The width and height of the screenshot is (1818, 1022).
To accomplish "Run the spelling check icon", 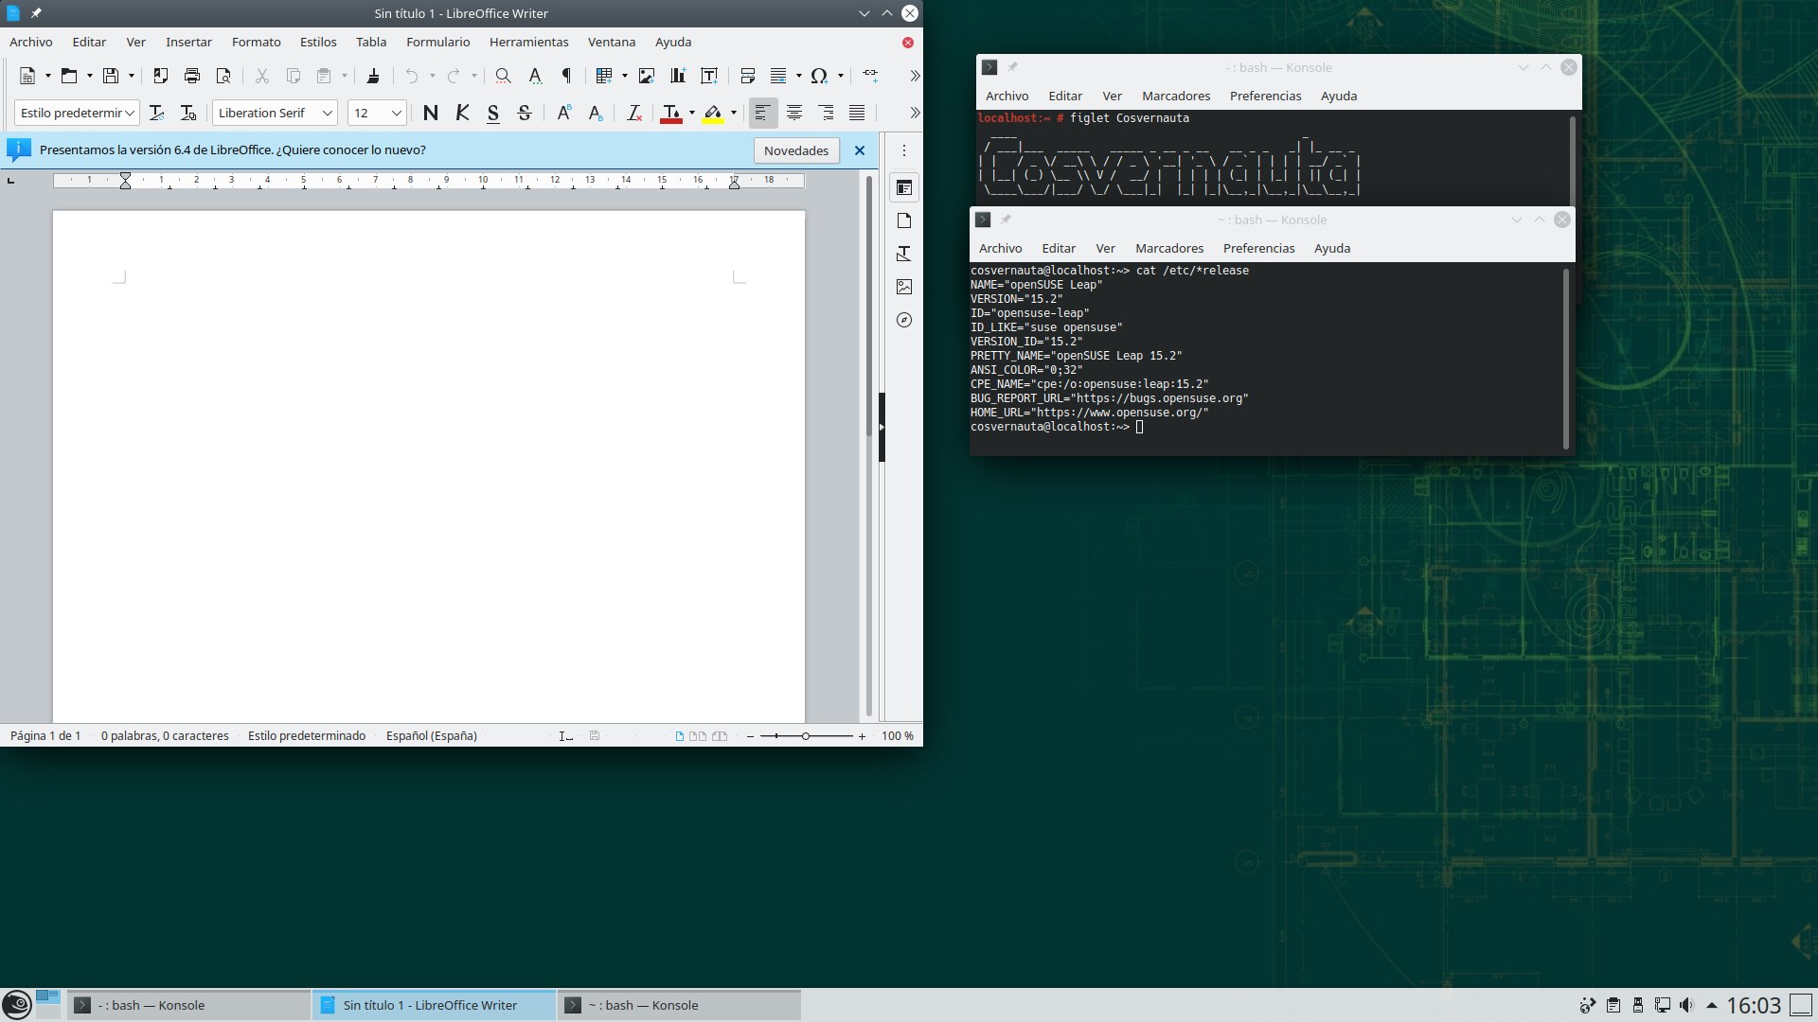I will pyautogui.click(x=535, y=76).
